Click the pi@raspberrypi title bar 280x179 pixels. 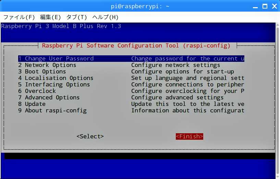click(140, 6)
